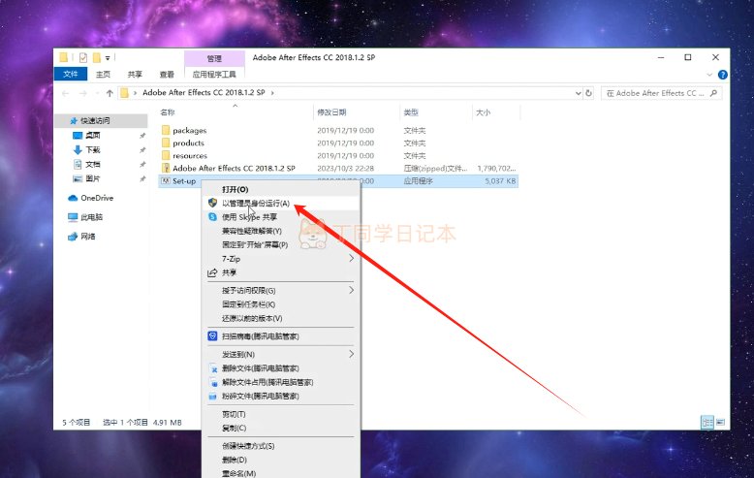The image size is (754, 478).
Task: Open address bar history dropdown
Action: coord(578,93)
